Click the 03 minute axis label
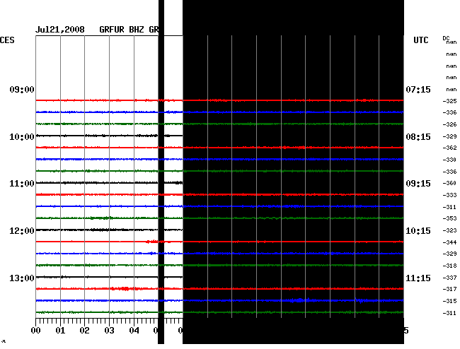This screenshot has height=349, width=460. click(109, 331)
